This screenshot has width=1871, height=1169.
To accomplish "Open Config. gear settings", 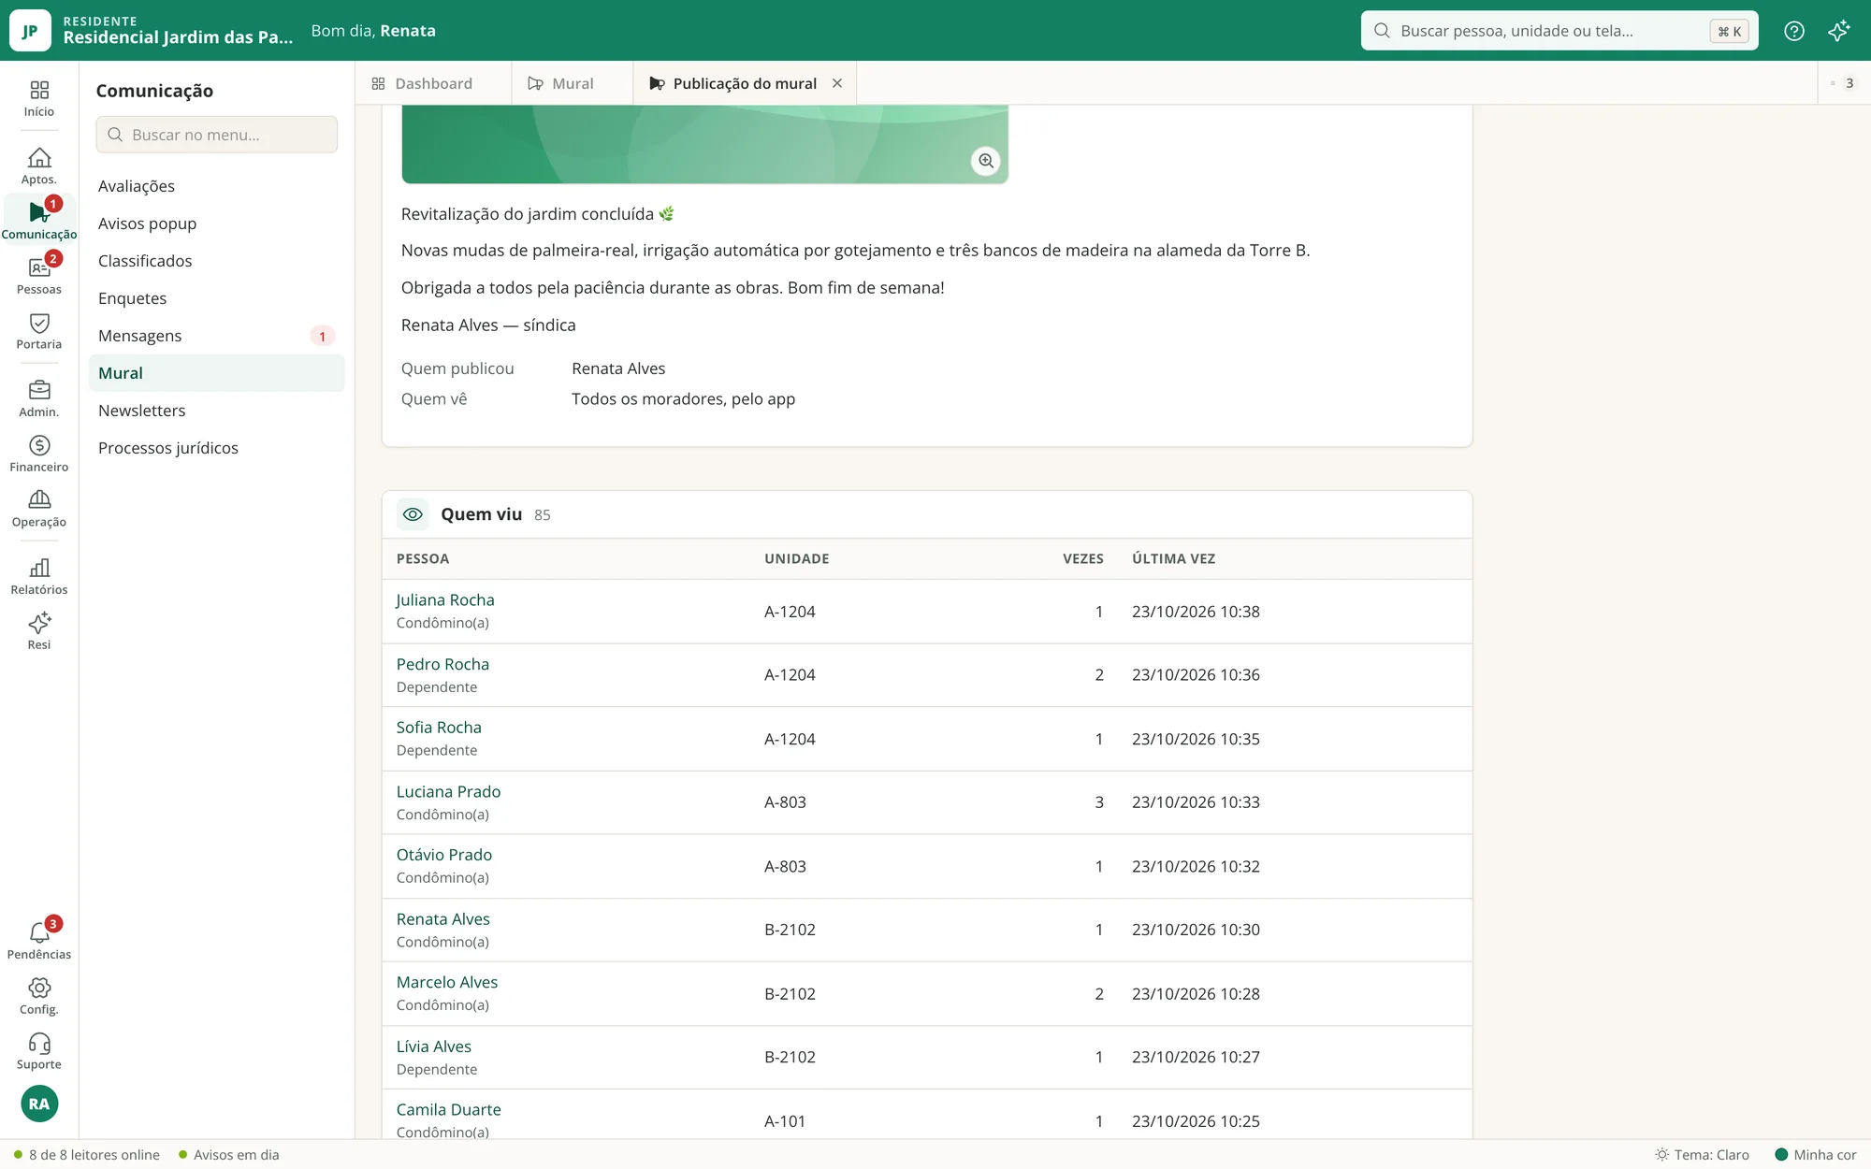I will pos(39,996).
